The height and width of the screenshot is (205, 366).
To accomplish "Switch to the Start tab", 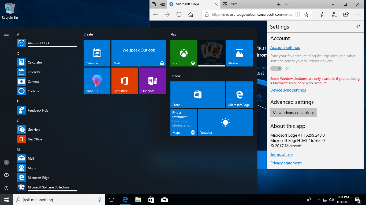I will pos(233,4).
